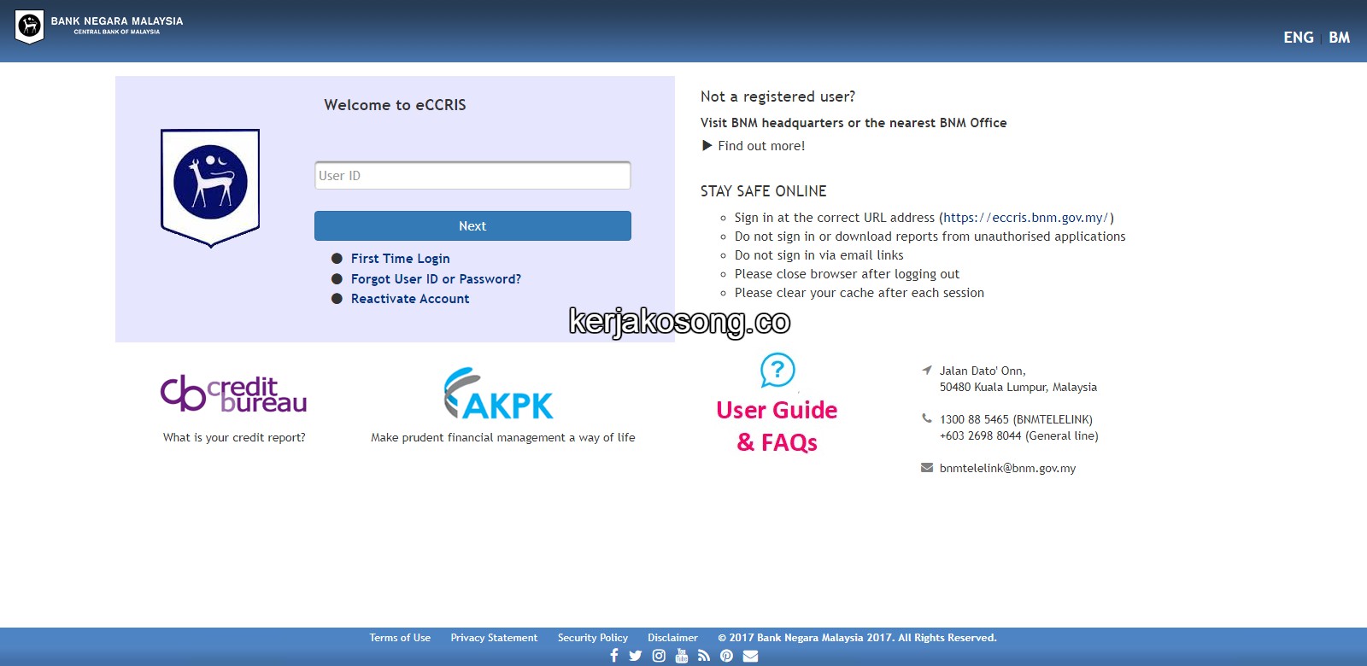Image resolution: width=1367 pixels, height=666 pixels.
Task: Expand the Find out more! triangle
Action: (x=707, y=145)
